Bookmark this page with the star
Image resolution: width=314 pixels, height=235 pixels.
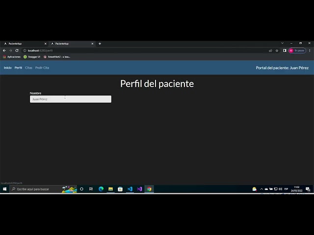coord(277,50)
